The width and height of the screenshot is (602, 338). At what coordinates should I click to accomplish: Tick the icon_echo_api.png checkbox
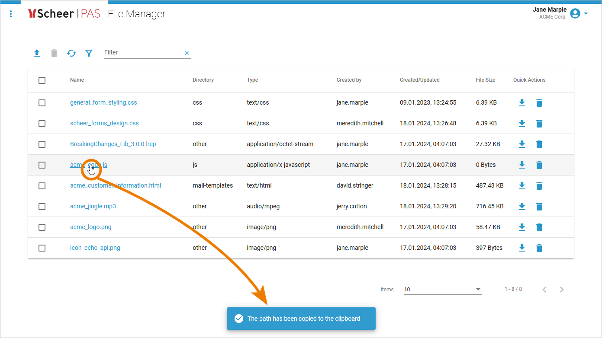click(42, 248)
